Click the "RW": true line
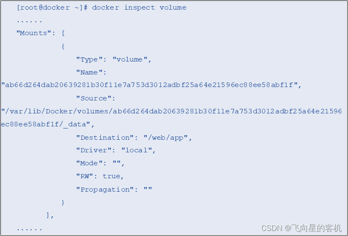 coord(100,176)
